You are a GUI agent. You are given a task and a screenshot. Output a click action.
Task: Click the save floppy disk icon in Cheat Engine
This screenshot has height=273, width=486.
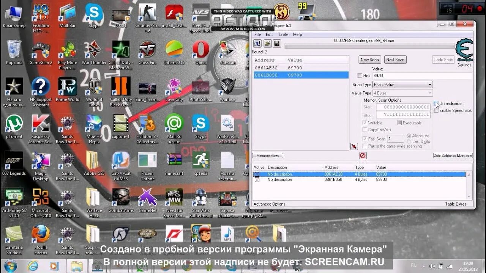point(277,43)
